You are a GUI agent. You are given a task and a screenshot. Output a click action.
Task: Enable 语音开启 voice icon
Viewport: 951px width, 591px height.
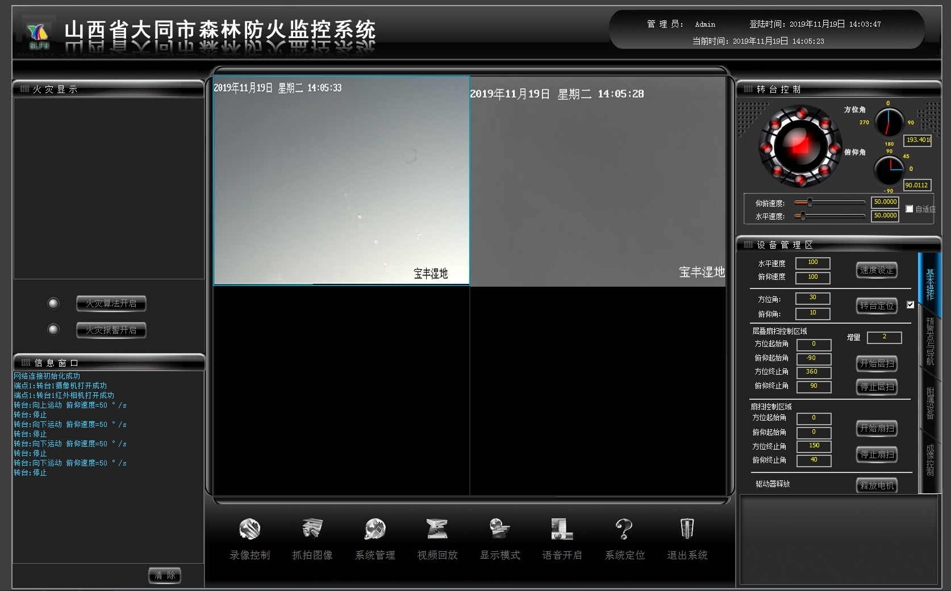pos(562,529)
